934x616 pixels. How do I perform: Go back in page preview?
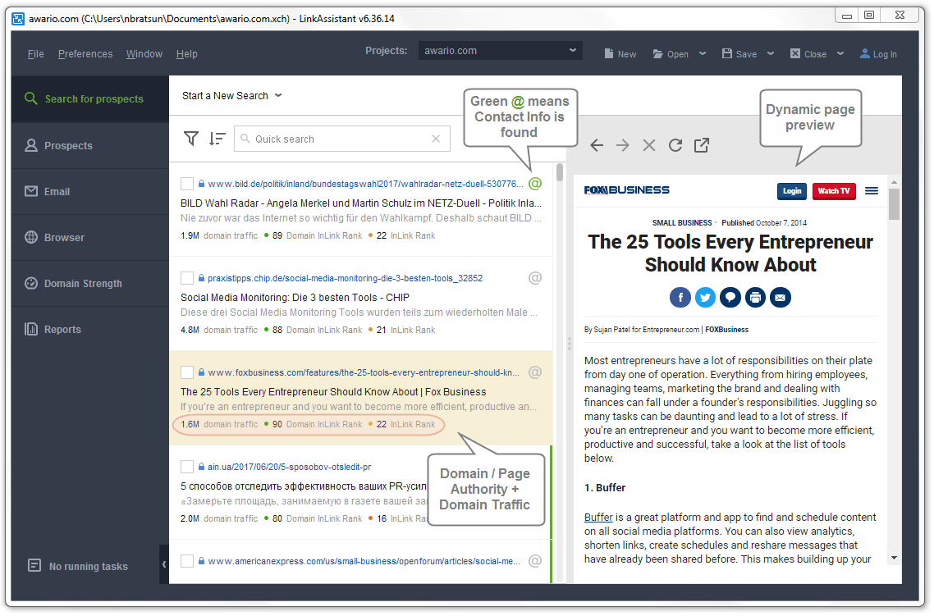coord(597,145)
